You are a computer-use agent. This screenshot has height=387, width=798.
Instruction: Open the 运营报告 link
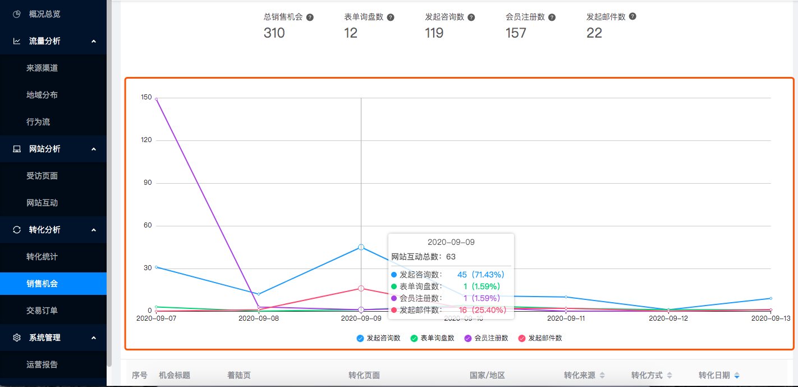(42, 365)
